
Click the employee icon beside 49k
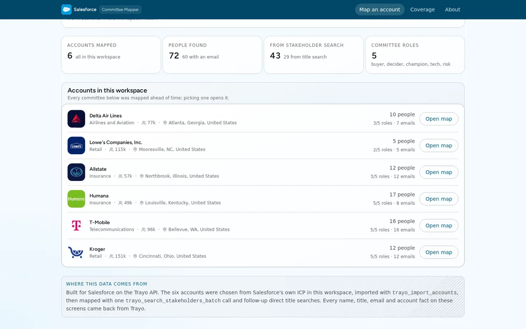[x=120, y=203]
